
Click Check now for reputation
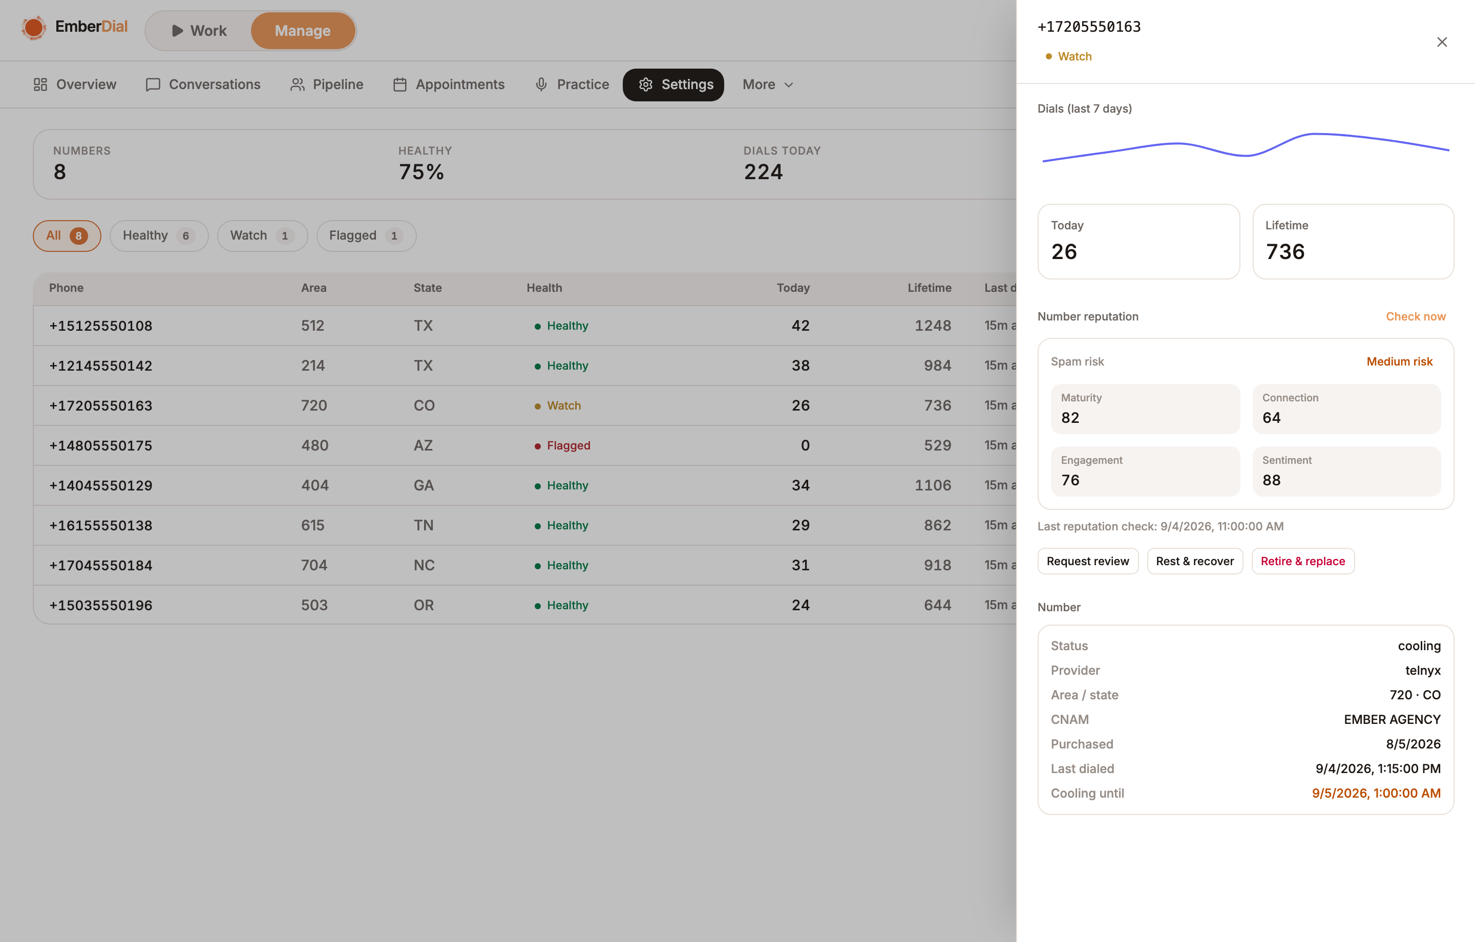pos(1416,317)
